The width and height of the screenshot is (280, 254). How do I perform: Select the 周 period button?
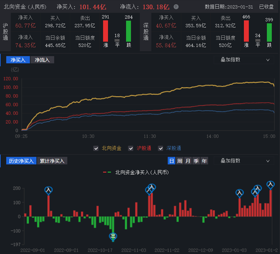click(x=180, y=161)
